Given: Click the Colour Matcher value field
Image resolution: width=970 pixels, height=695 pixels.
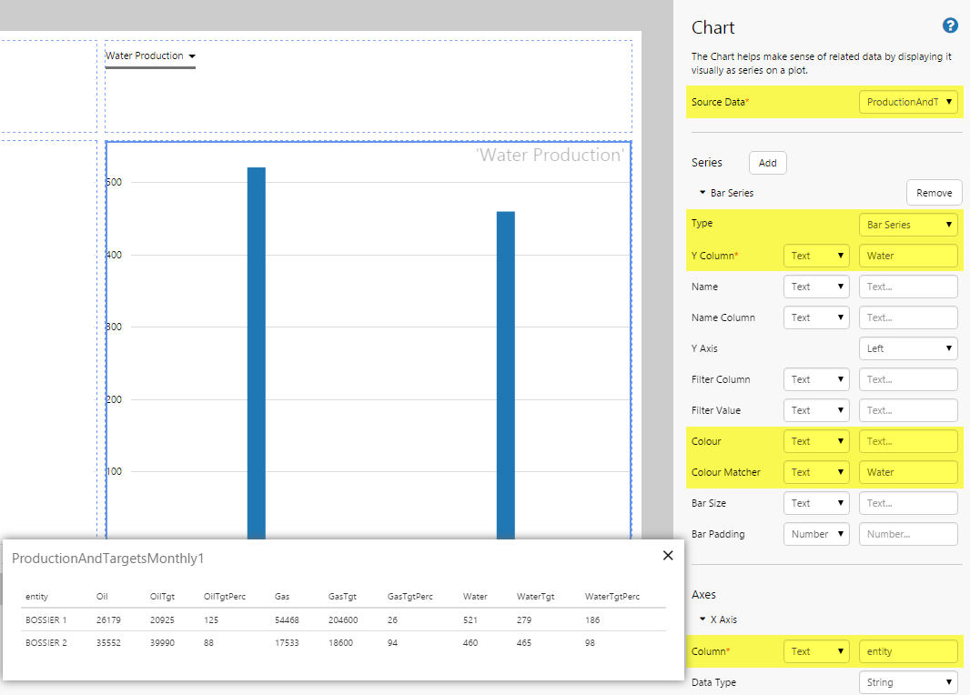Looking at the screenshot, I should coord(908,472).
